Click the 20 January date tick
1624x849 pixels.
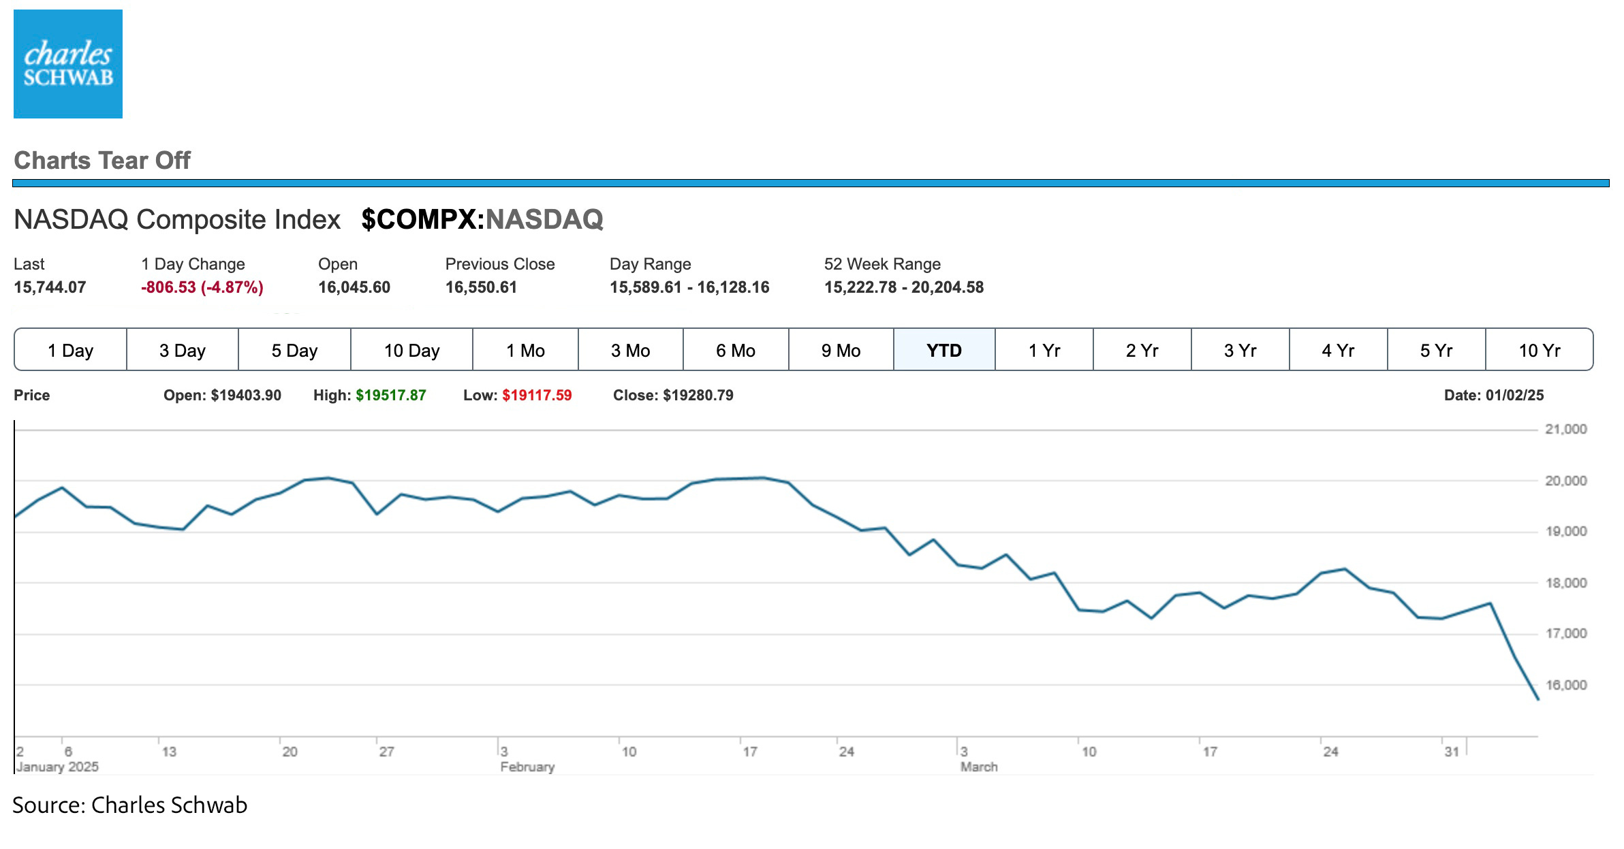point(290,752)
